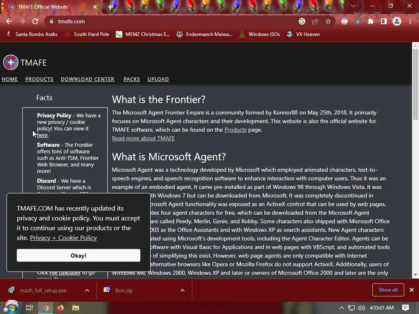
Task: Click the TMAFE logo
Action: [x=25, y=63]
